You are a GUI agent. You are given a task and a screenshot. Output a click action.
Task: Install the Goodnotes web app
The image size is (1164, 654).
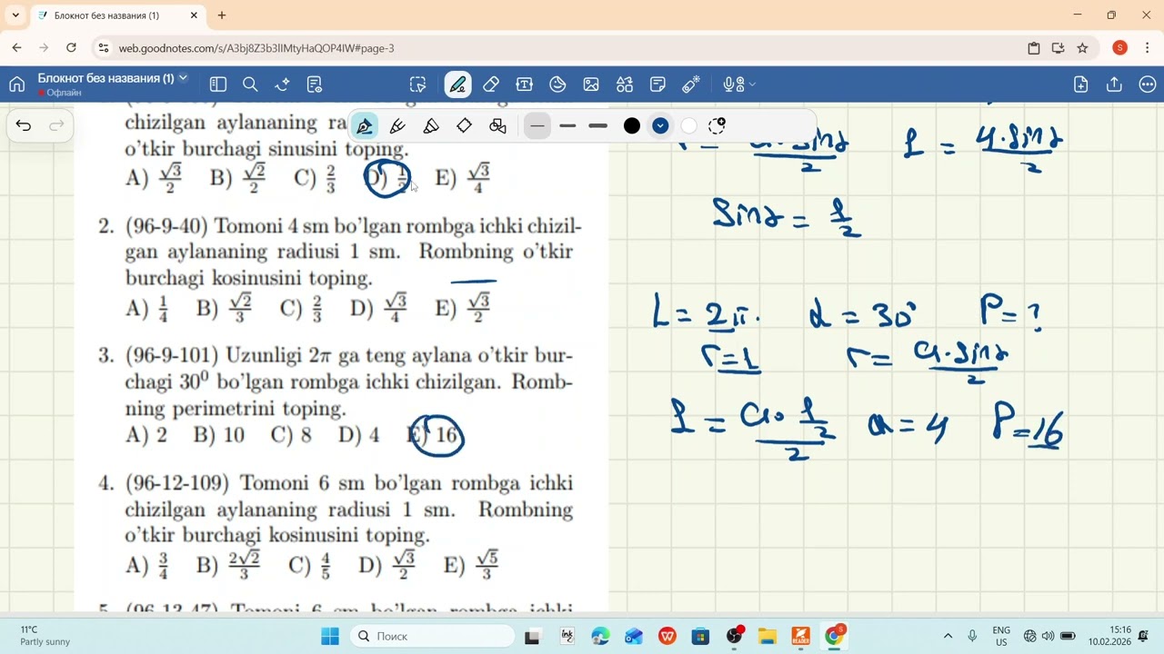(1058, 48)
